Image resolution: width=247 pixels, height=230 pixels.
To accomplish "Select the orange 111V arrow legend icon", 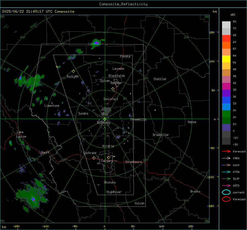I will coord(226,165).
